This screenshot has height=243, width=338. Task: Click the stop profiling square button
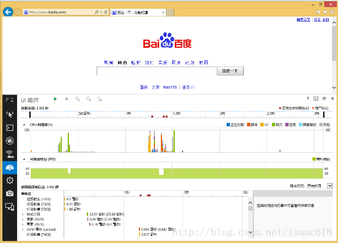point(67,99)
